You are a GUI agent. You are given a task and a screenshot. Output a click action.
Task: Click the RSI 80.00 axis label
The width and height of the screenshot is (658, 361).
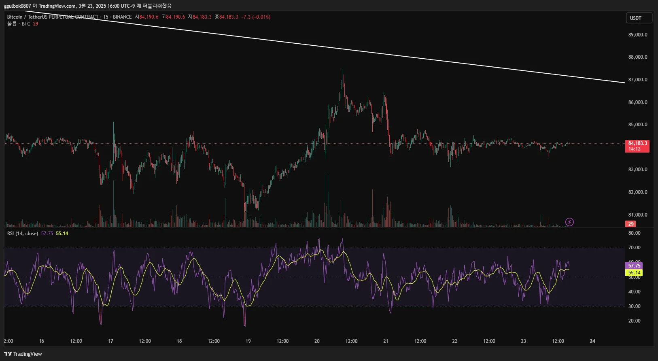[634, 233]
